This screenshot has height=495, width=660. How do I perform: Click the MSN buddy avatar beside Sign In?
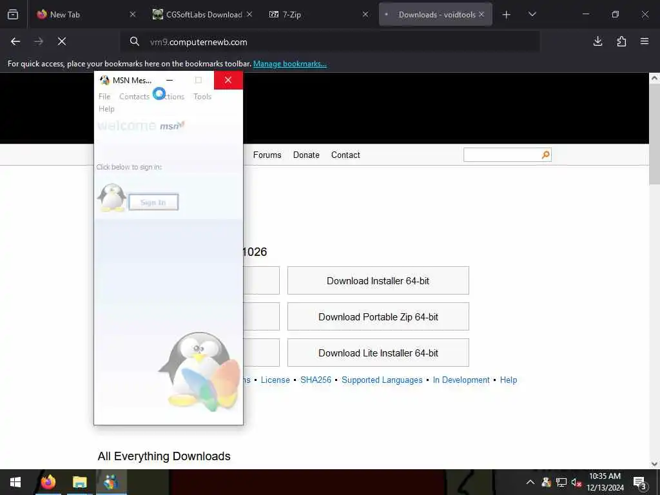click(x=112, y=197)
